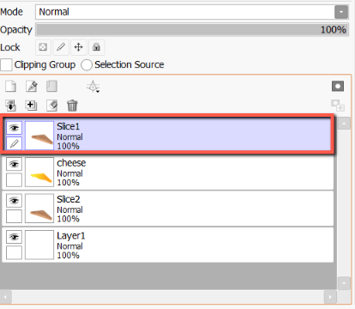This screenshot has height=309, width=355.
Task: Create a new normal layer
Action: [x=11, y=87]
